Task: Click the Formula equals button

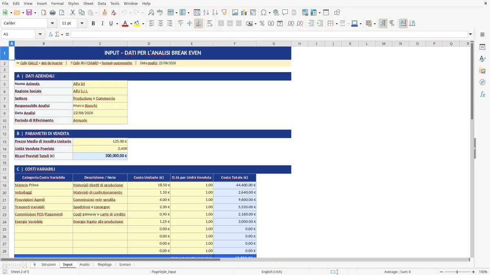Action: click(67, 34)
